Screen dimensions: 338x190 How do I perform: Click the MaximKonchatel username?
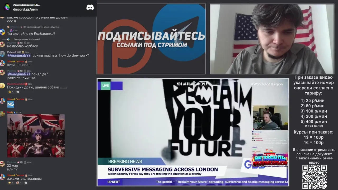coord(16,84)
